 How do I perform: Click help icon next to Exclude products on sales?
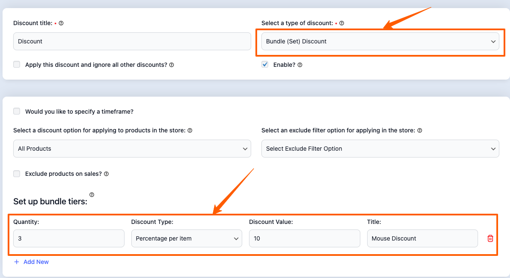click(106, 174)
